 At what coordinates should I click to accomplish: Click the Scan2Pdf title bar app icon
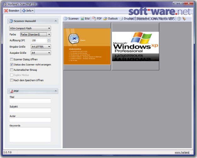(5, 4)
